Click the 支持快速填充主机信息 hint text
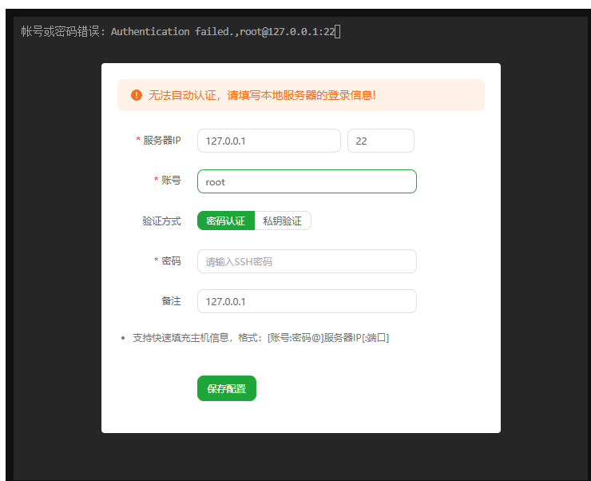The image size is (591, 481). point(260,337)
